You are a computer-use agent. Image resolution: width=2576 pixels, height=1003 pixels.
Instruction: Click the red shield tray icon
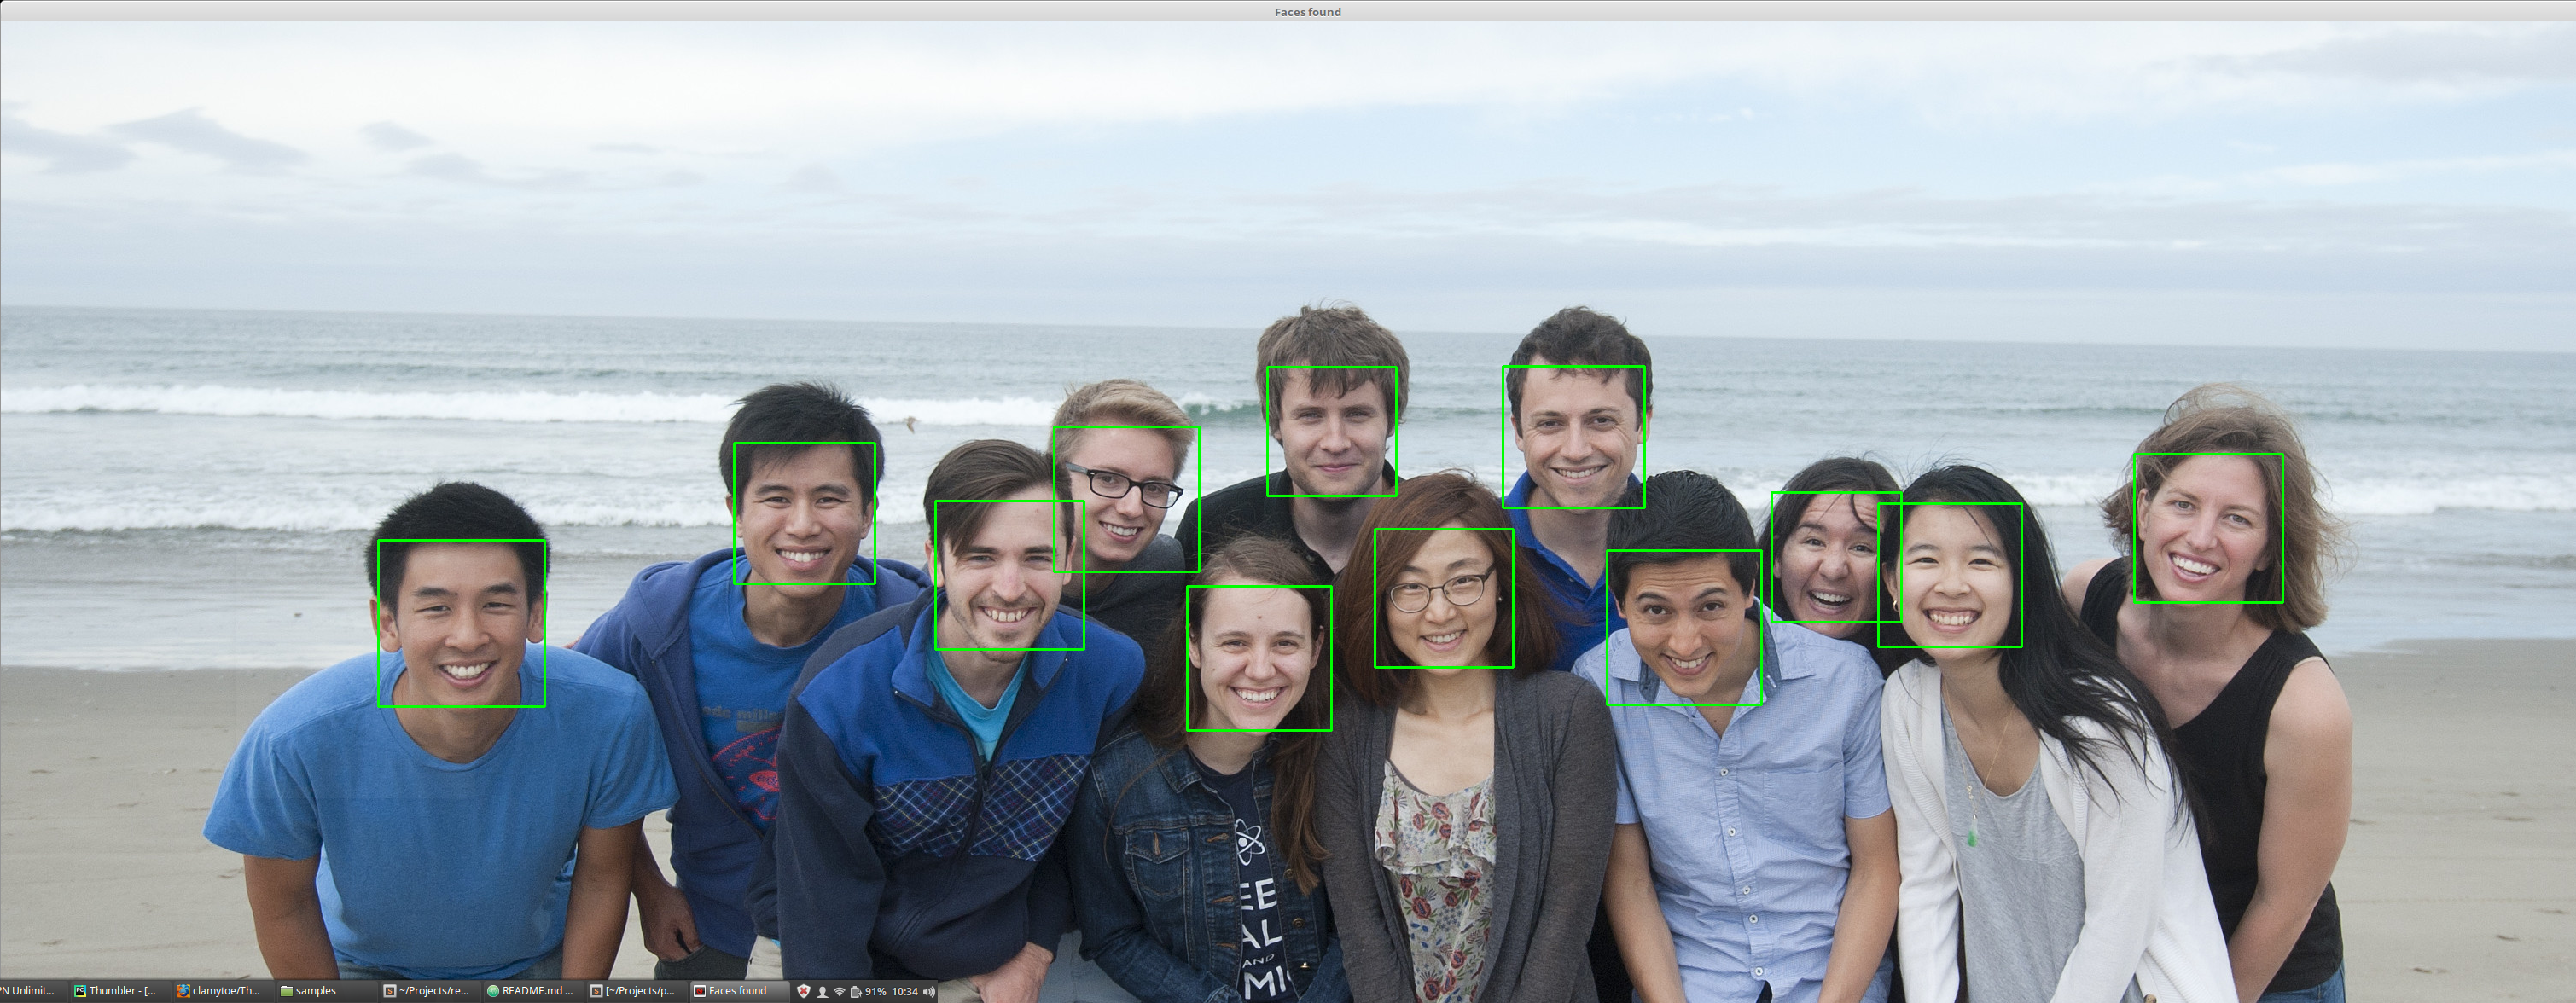(x=803, y=991)
